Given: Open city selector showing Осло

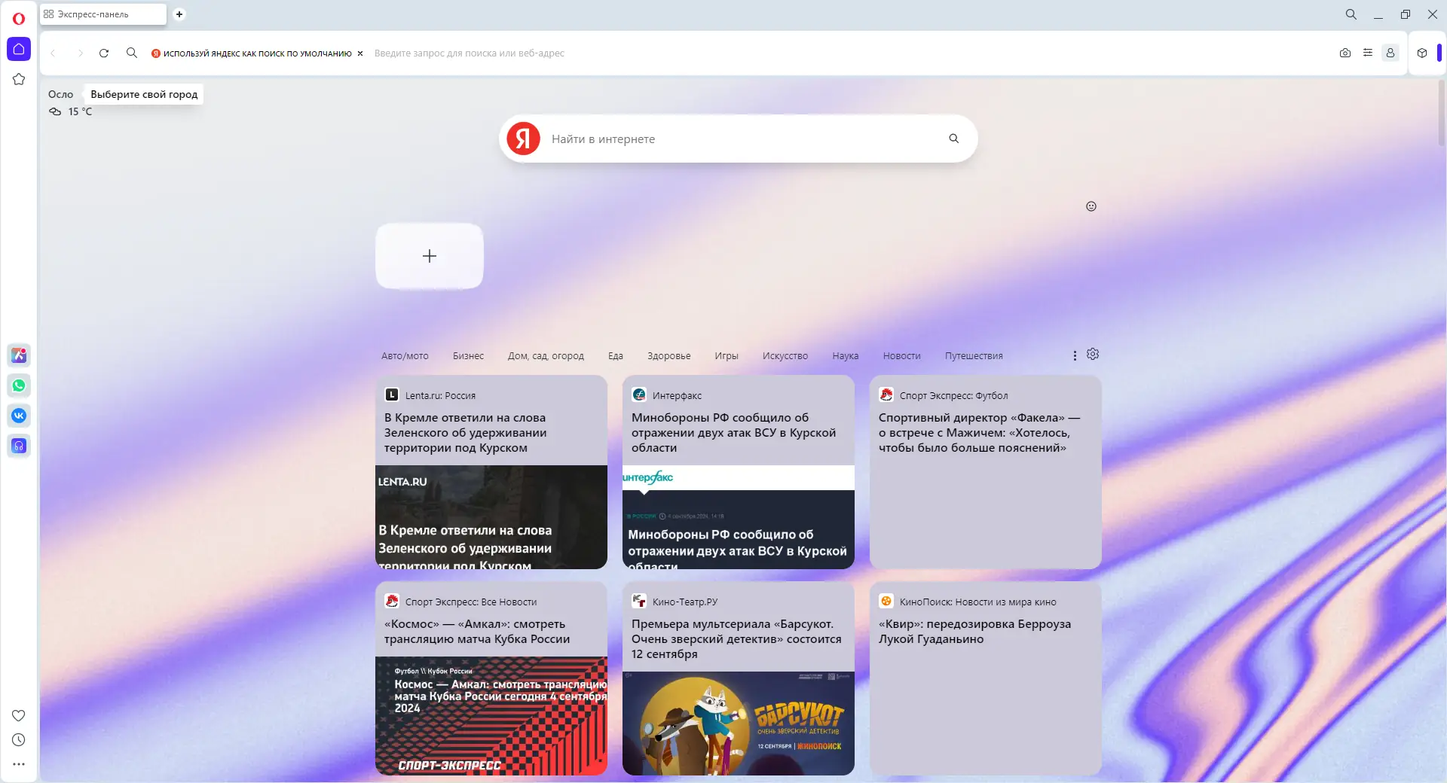Looking at the screenshot, I should (x=60, y=93).
